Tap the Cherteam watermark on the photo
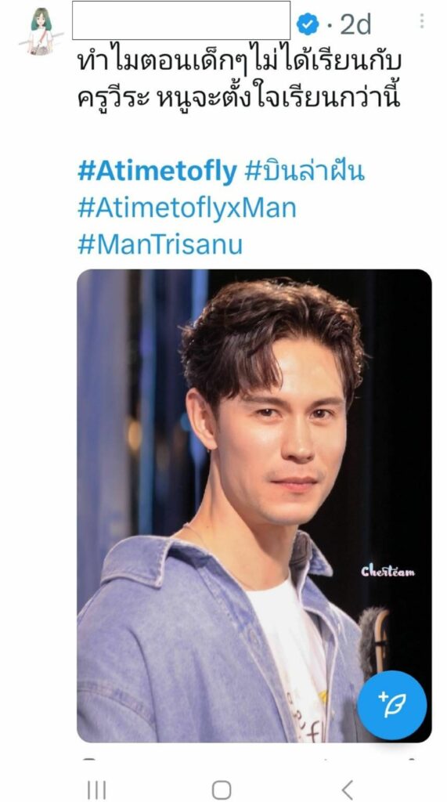 pyautogui.click(x=388, y=571)
